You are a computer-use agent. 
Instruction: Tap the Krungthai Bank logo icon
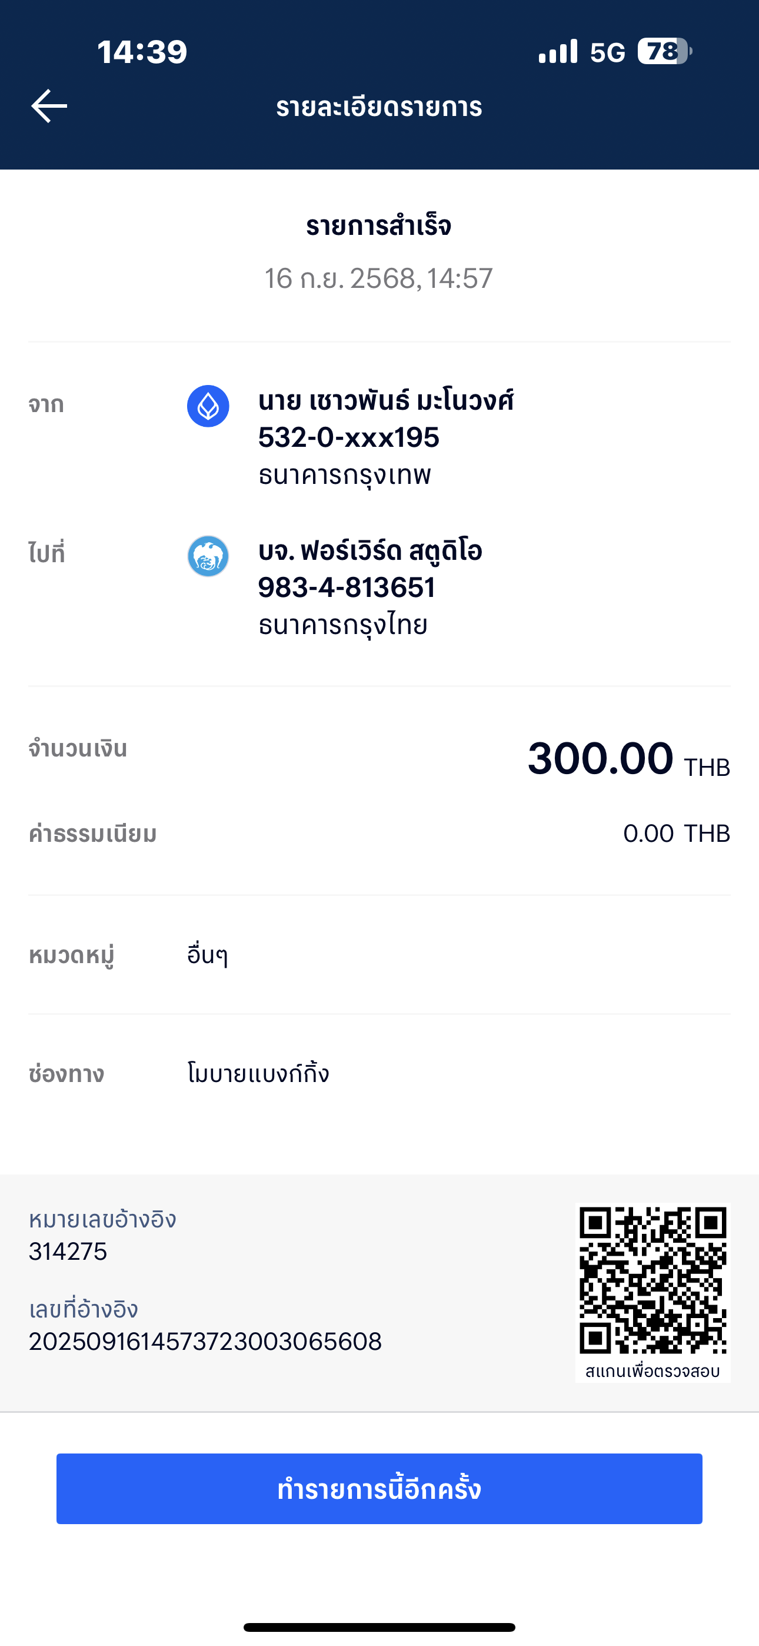point(208,556)
